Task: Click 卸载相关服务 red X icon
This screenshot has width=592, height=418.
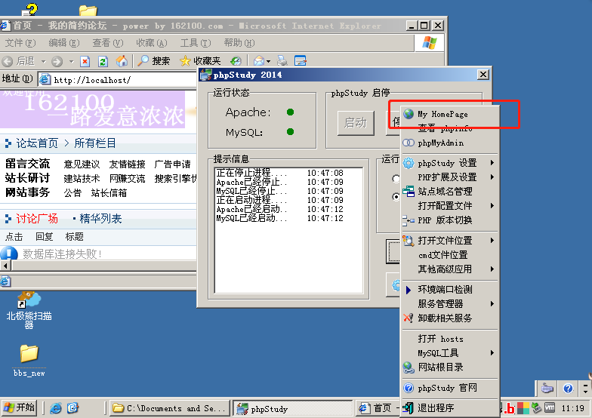Action: (x=408, y=318)
